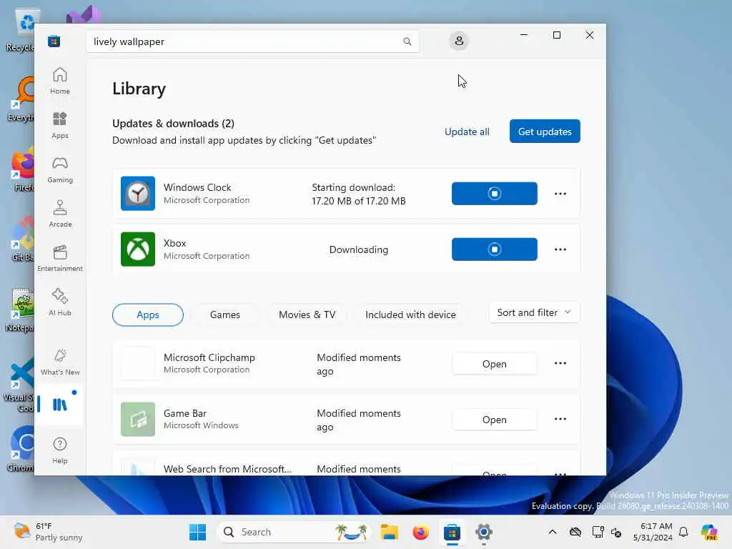Click the Windows Clock app icon
The width and height of the screenshot is (732, 549).
pos(138,193)
